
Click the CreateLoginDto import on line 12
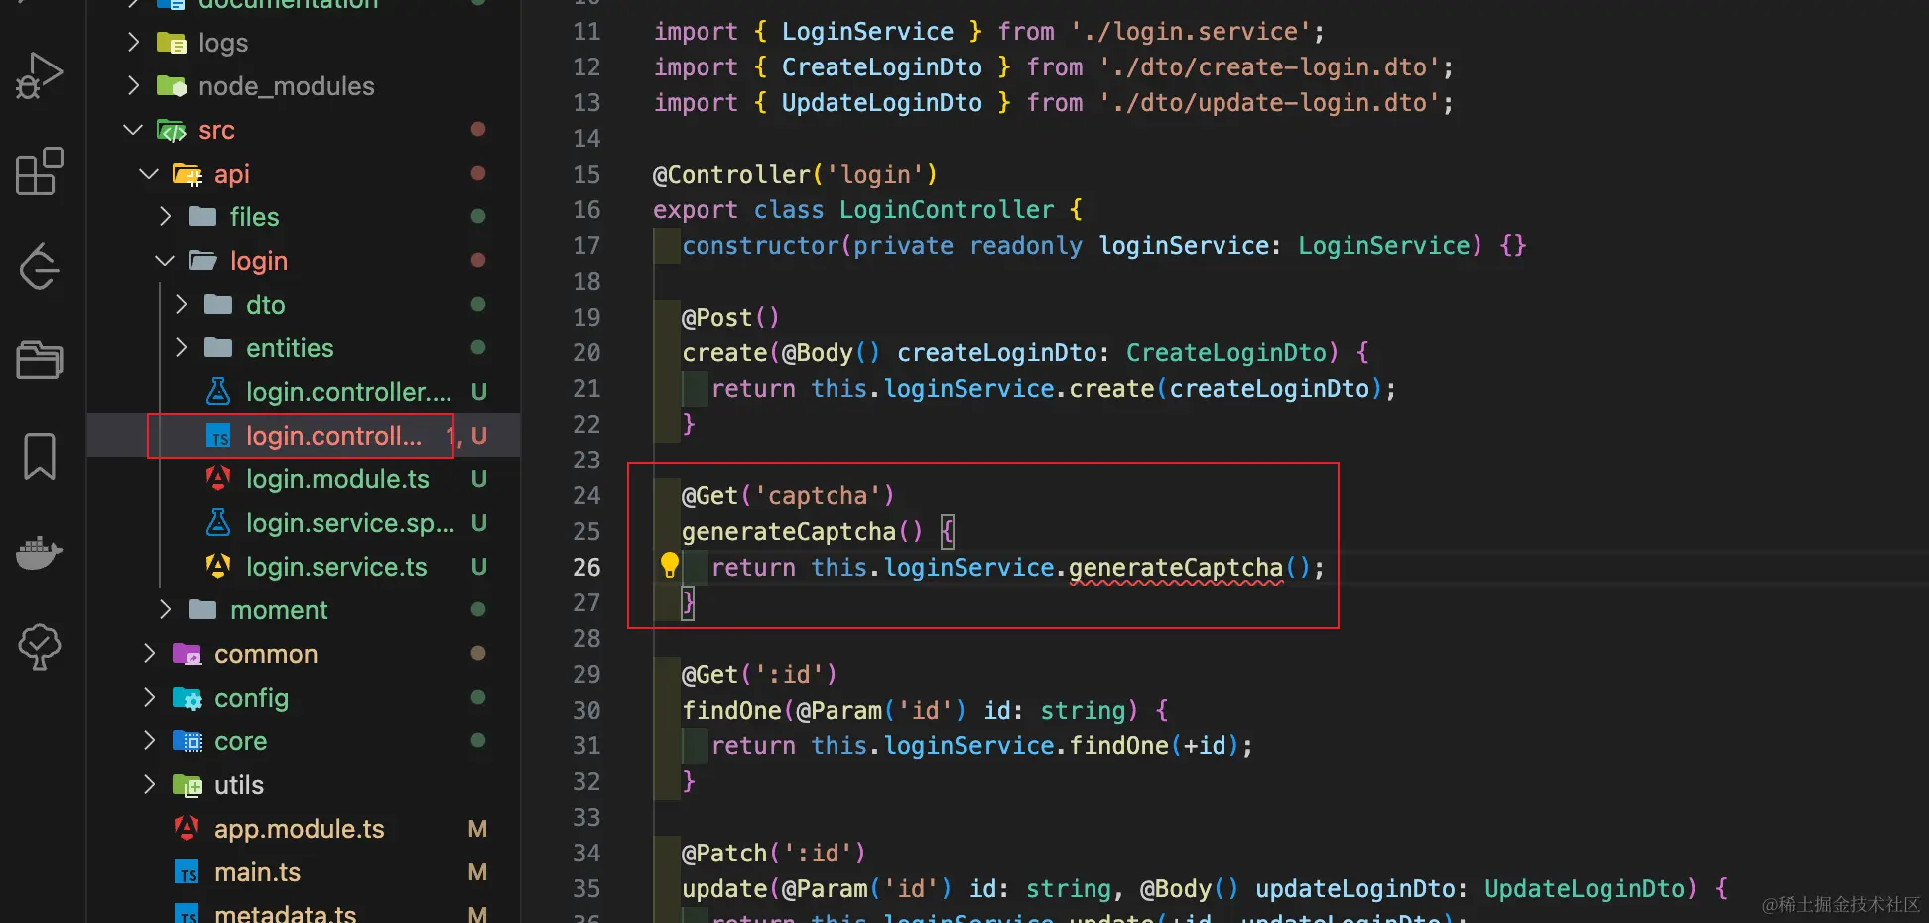tap(881, 67)
